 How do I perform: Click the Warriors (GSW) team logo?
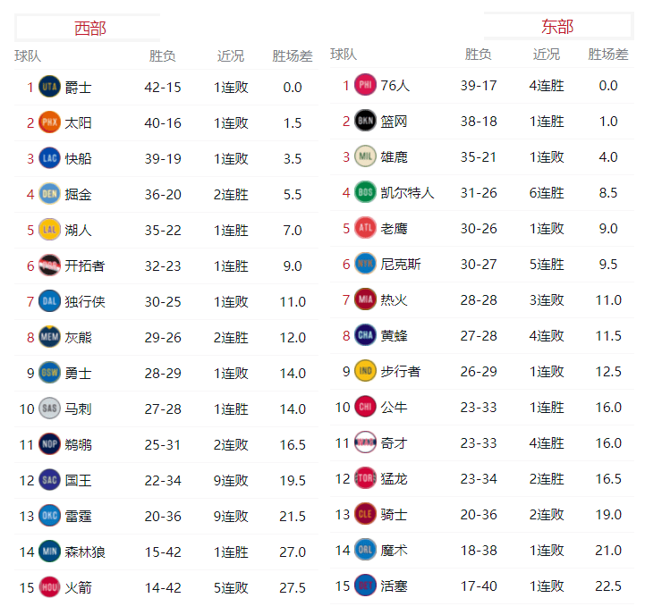[x=49, y=374]
